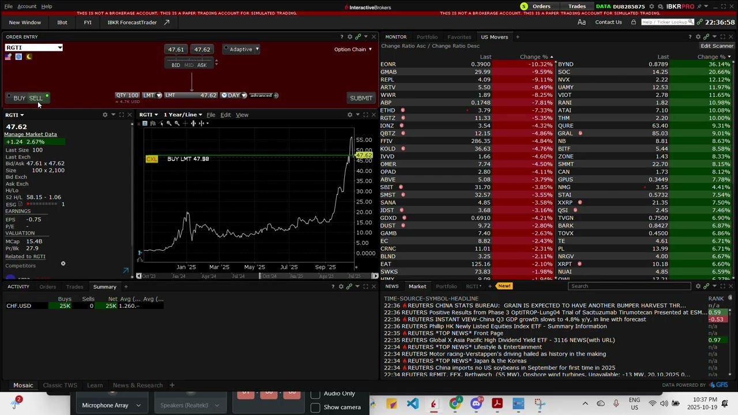Click the Competitors panel popout arrow icon
Screen dimensions: 738x415
click(x=126, y=270)
